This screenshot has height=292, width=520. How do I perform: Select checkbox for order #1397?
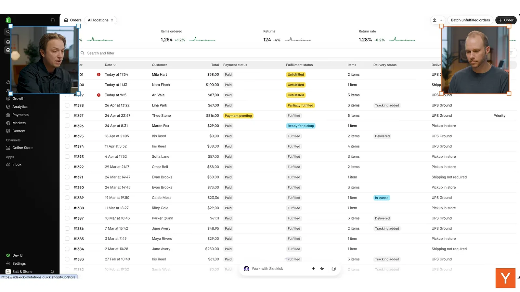(67, 116)
